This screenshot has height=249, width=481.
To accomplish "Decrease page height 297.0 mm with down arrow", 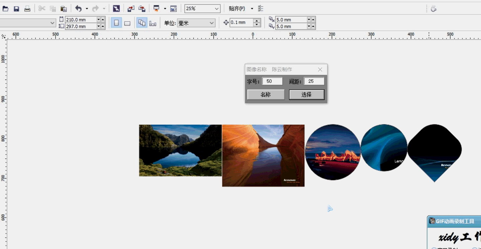I will (x=99, y=26).
